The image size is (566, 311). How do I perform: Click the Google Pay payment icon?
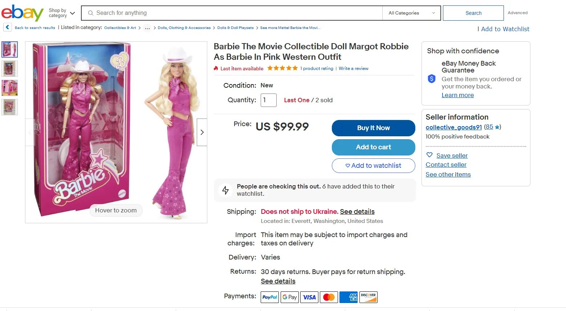click(290, 297)
